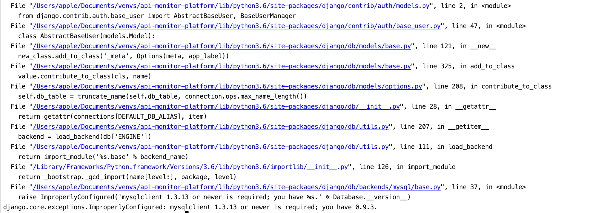
Task: Click the "line 207, in __getitem__" text
Action: 445,127
